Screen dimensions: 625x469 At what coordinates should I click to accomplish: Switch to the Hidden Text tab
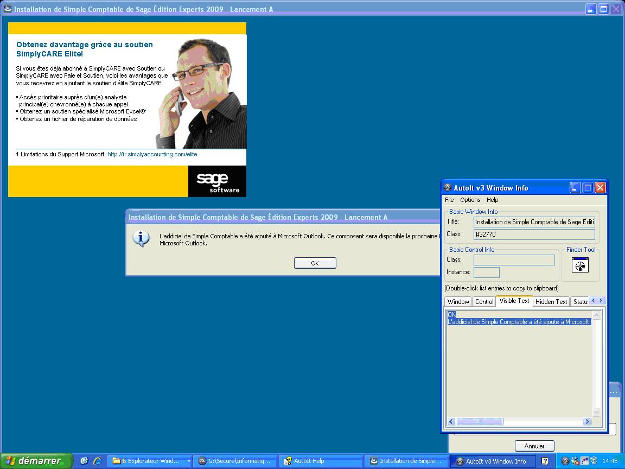coord(551,301)
